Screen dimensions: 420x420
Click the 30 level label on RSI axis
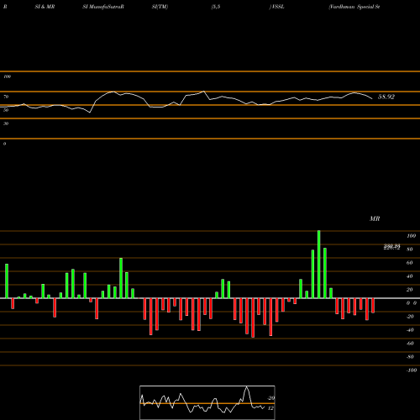coord(6,123)
